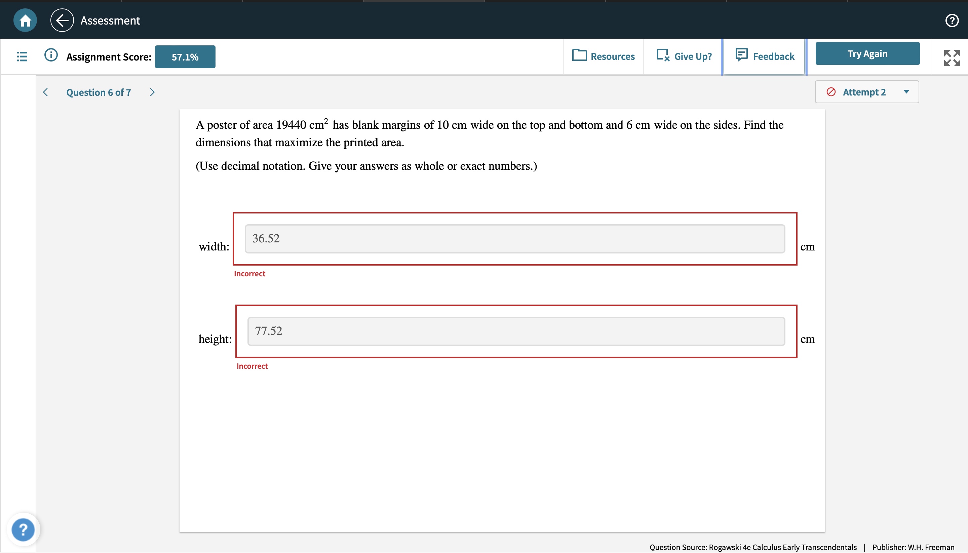Open the Feedback tab
This screenshot has width=968, height=553.
(765, 56)
